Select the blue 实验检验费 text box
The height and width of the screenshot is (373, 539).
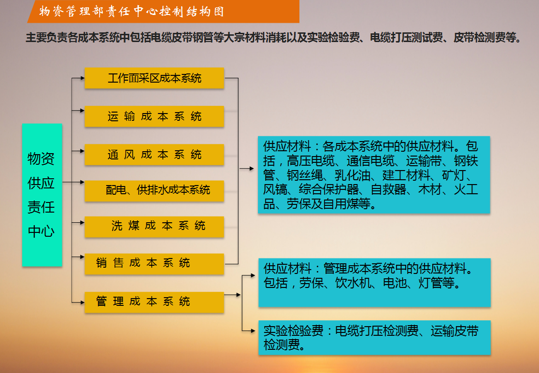pos(374,337)
